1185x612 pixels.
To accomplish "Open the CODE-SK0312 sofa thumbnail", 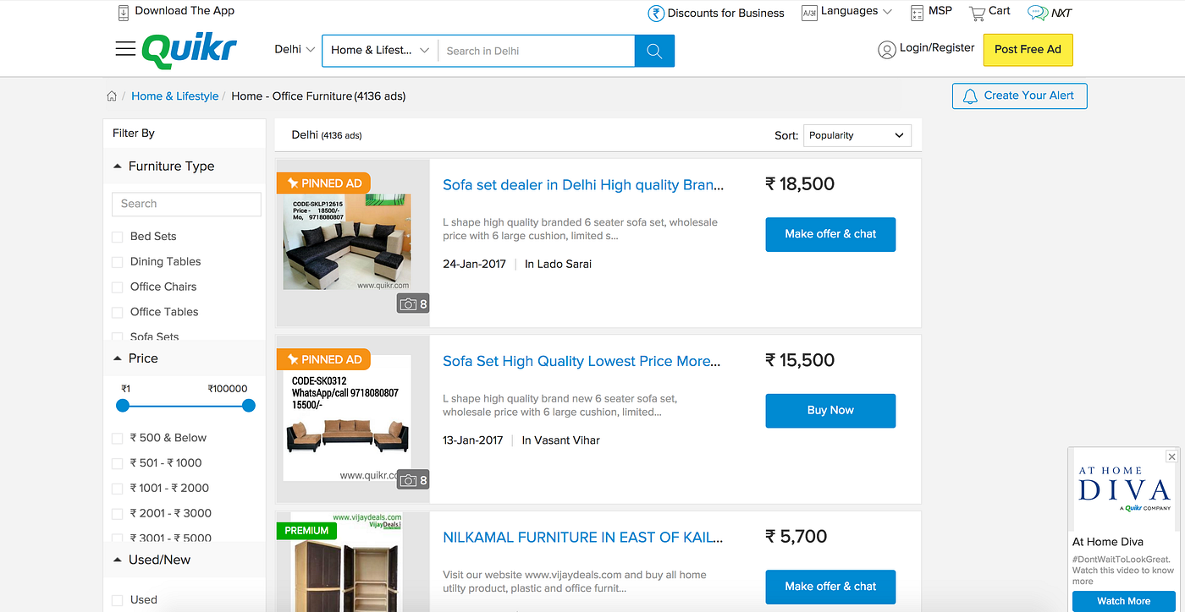I will point(347,418).
